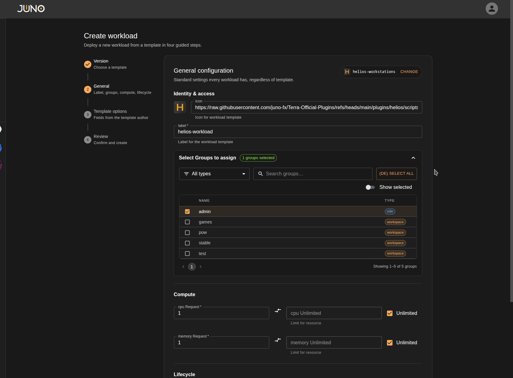Collapse the Select Groups to assign panel
This screenshot has height=378, width=513.
coord(413,158)
